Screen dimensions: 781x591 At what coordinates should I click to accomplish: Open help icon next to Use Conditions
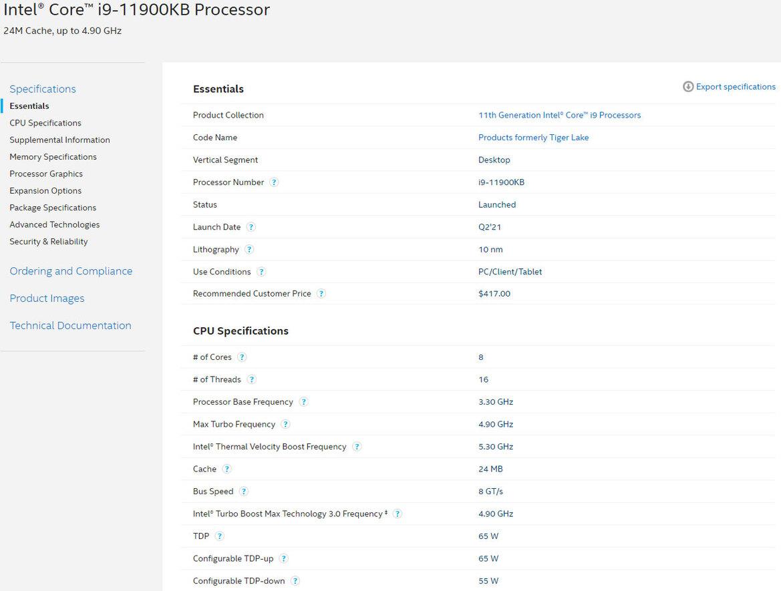[261, 272]
